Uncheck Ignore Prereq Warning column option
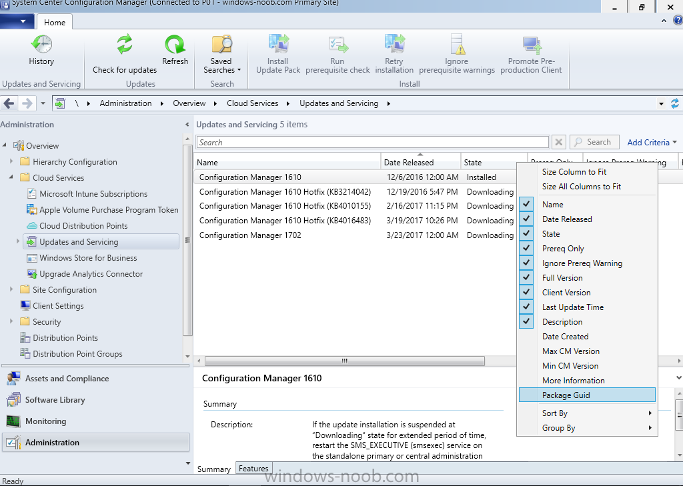This screenshot has width=683, height=486. click(526, 263)
